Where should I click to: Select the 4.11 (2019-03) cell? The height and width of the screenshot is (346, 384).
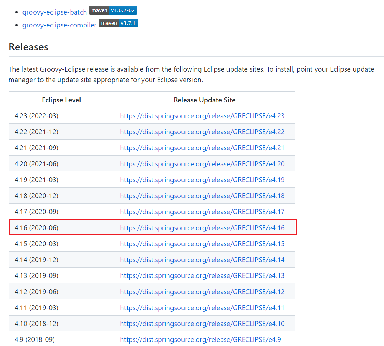tap(62, 307)
